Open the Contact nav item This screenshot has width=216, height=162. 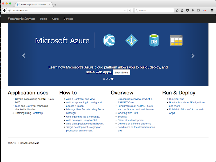[68, 19]
